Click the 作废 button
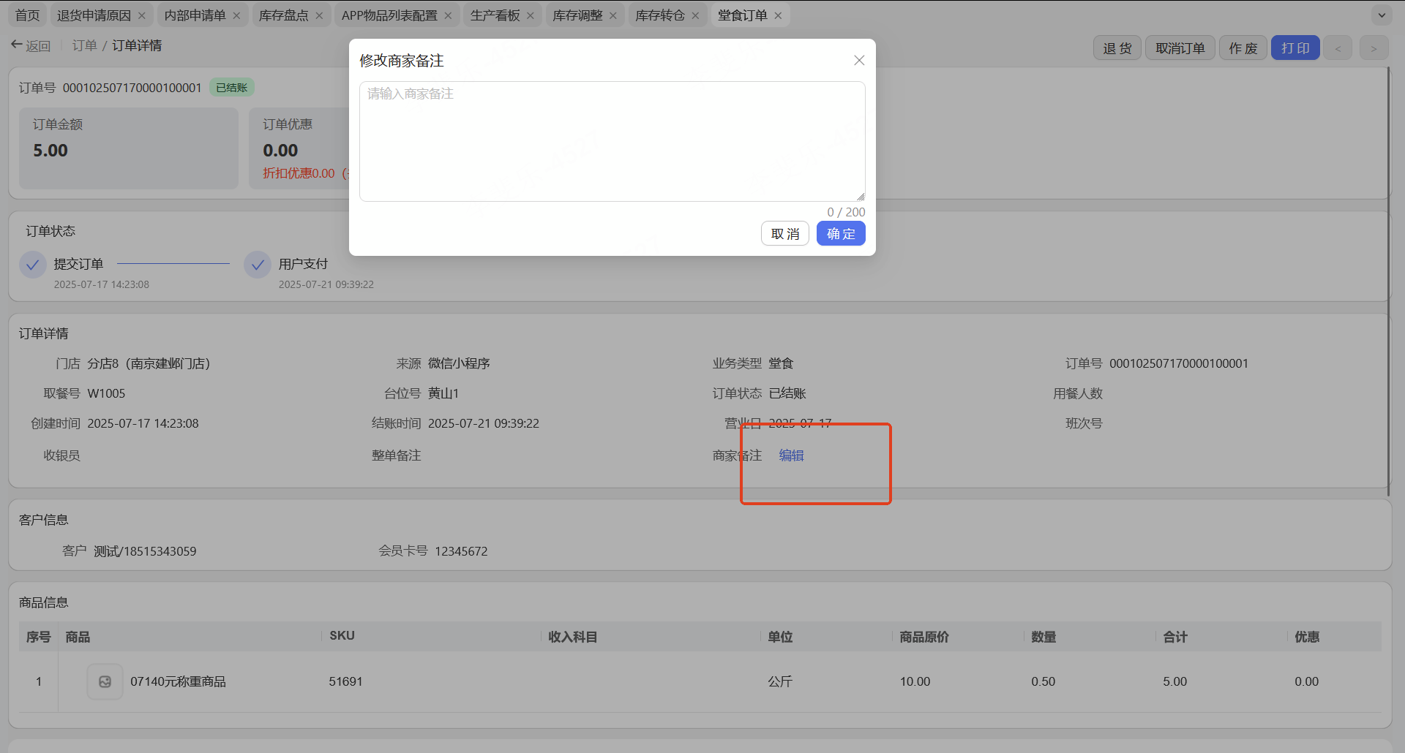This screenshot has width=1405, height=753. (1243, 48)
